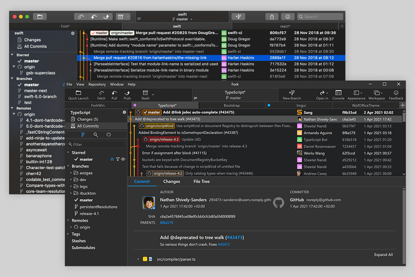Open the Console from the toolbar
415x277 pixels.
338,95
